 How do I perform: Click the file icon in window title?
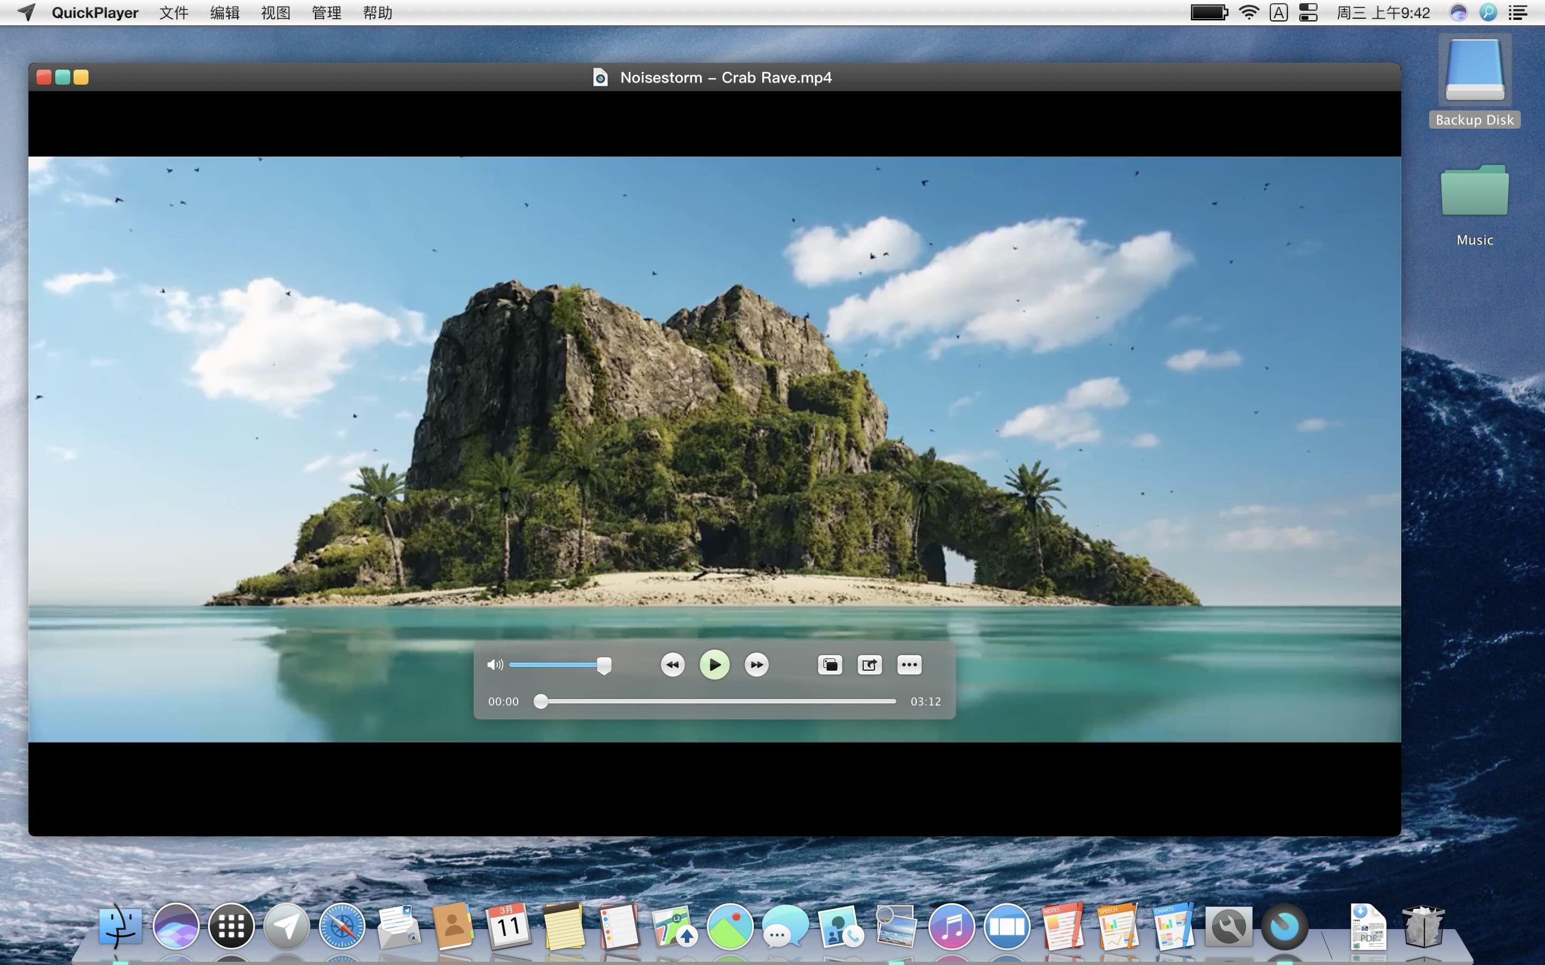tap(600, 77)
